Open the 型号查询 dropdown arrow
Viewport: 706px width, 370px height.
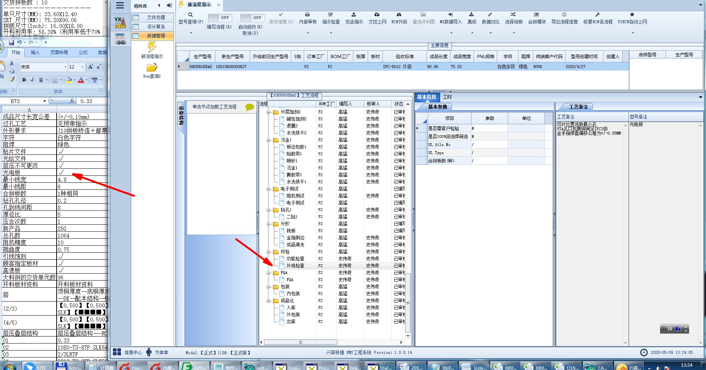pos(190,33)
